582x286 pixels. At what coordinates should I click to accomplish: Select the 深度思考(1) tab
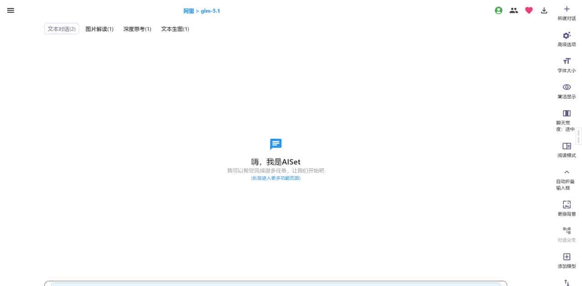[x=137, y=29]
